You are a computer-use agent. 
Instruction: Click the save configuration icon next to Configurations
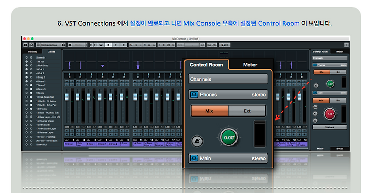point(63,45)
